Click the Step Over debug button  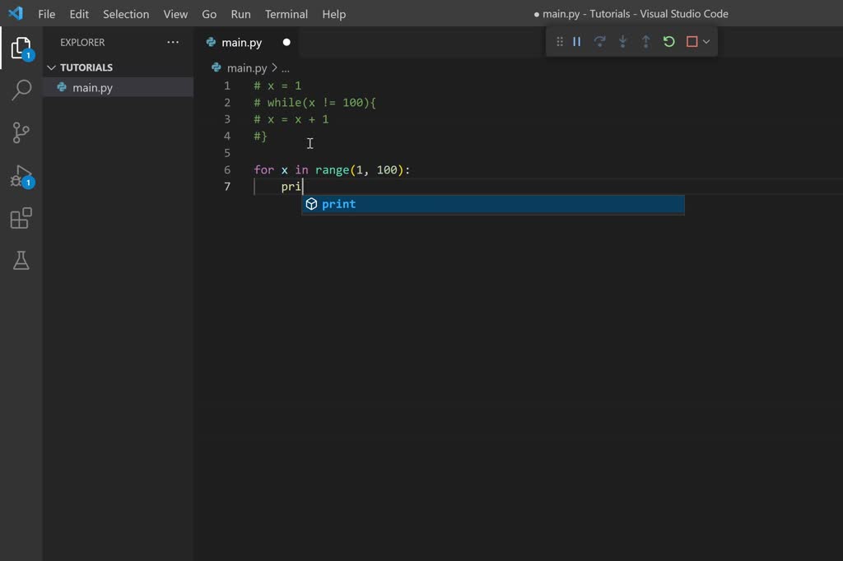click(x=599, y=41)
